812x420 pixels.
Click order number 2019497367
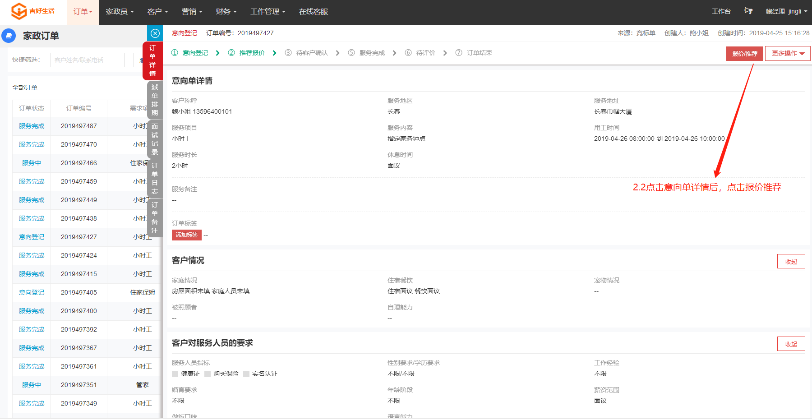point(79,348)
